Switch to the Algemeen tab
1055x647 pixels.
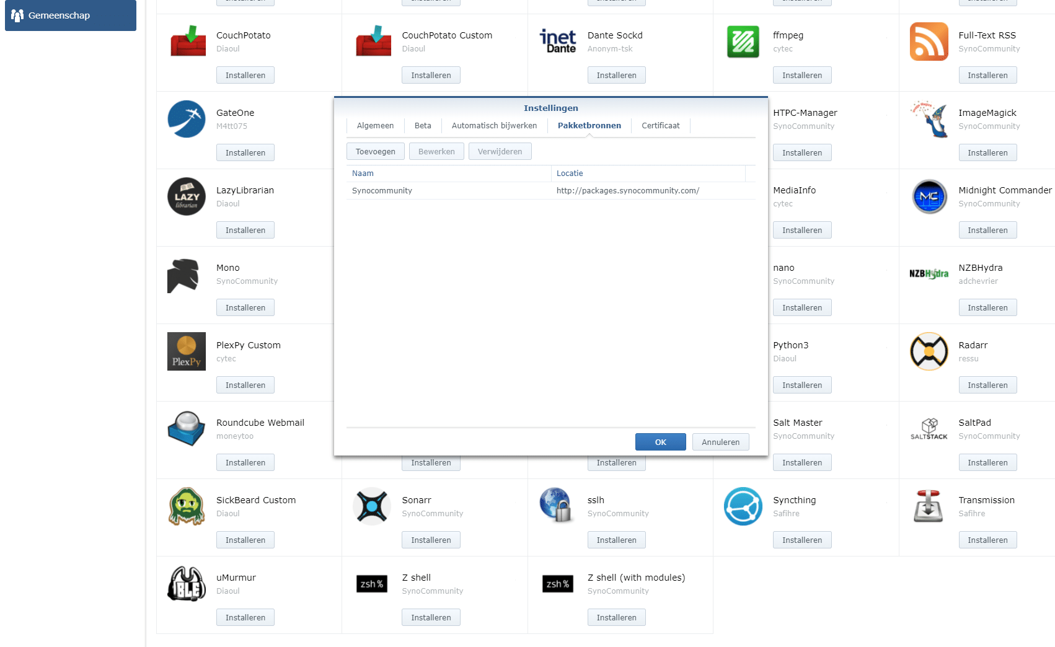(375, 126)
